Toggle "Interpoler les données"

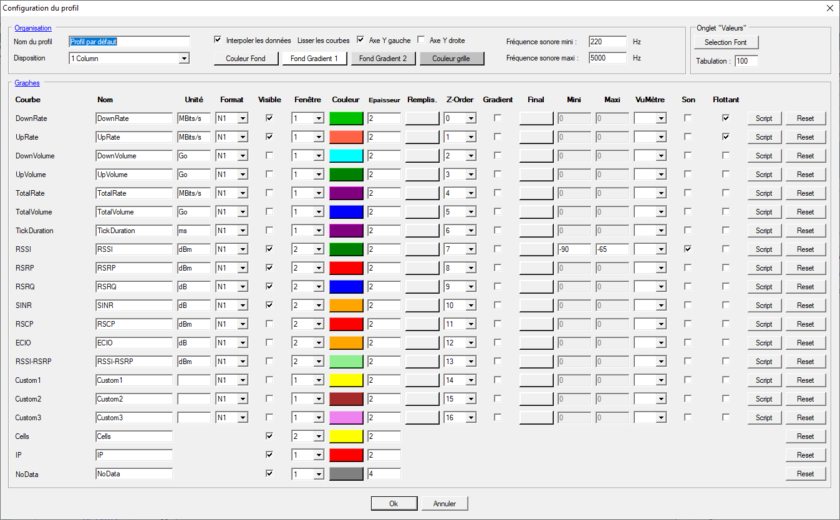pos(218,39)
